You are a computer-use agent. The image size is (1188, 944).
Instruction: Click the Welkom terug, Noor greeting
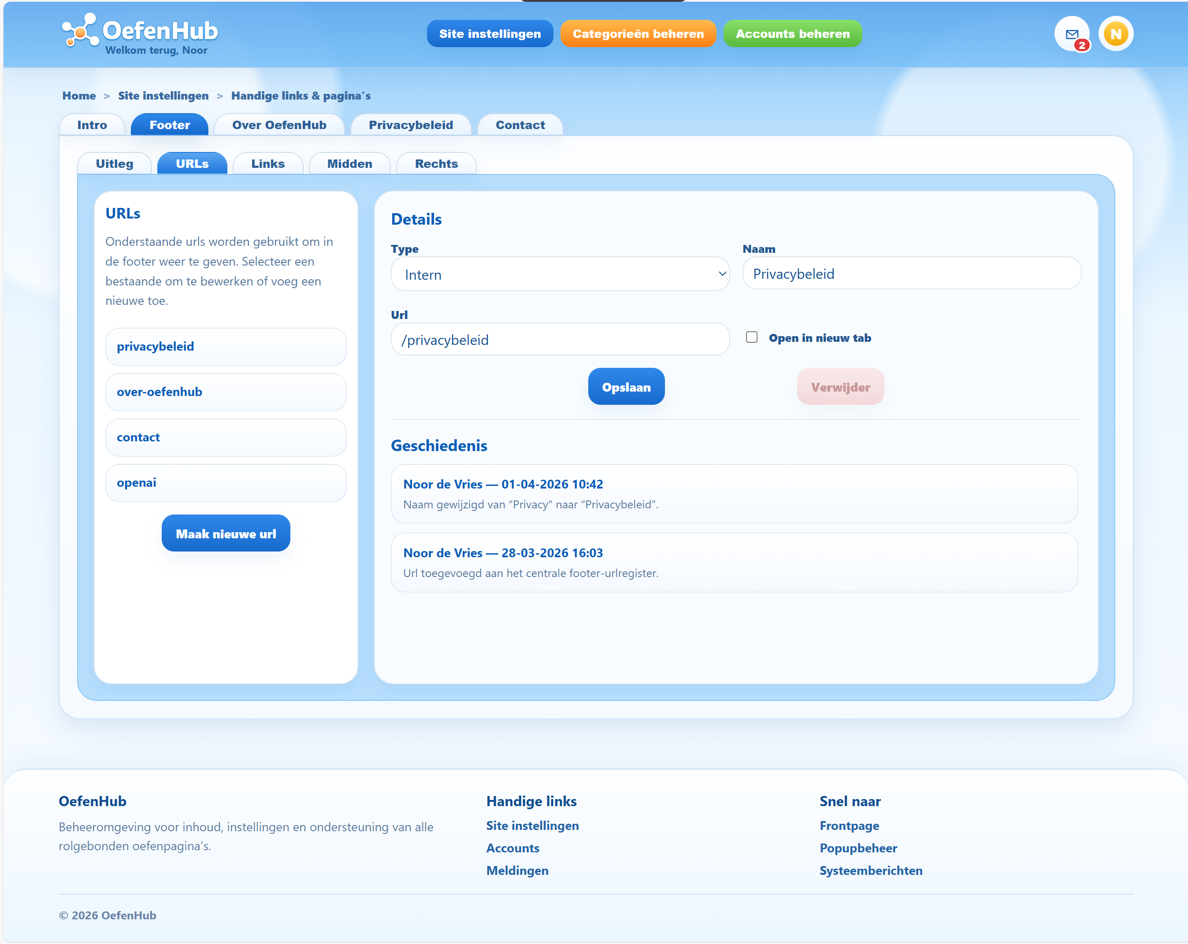[156, 50]
